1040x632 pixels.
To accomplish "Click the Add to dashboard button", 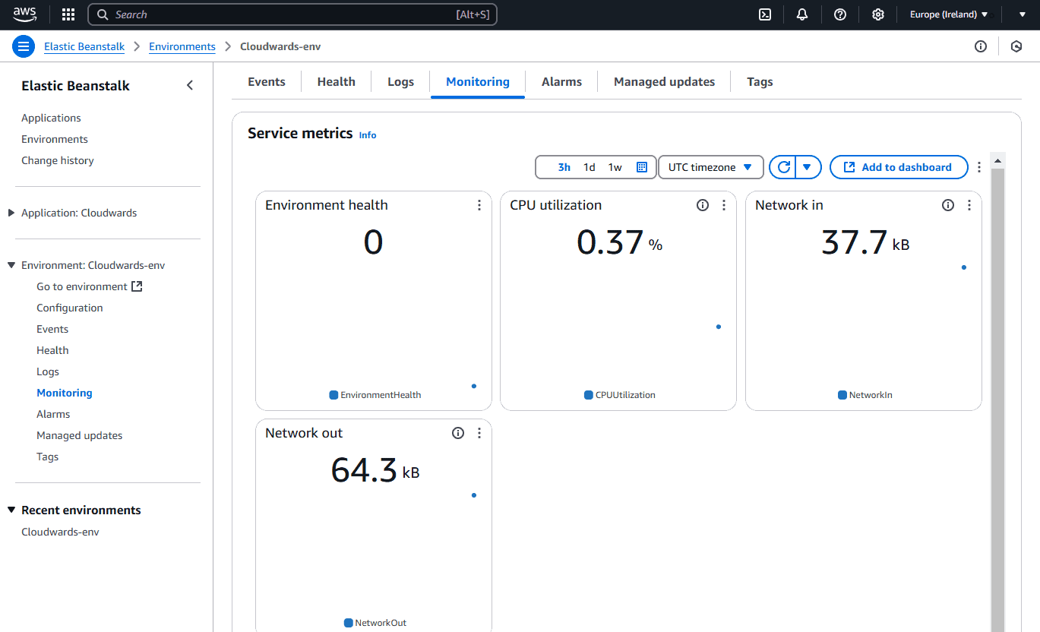I will [899, 167].
